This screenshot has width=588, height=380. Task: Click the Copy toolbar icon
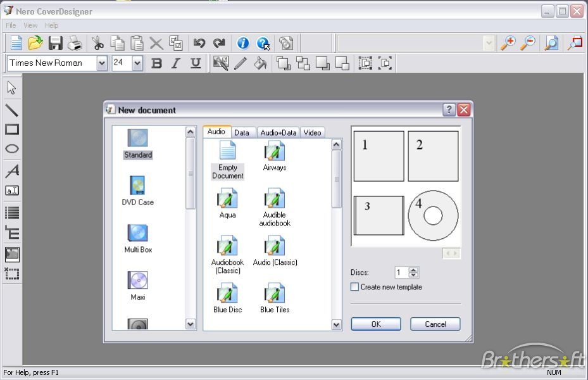(117, 43)
